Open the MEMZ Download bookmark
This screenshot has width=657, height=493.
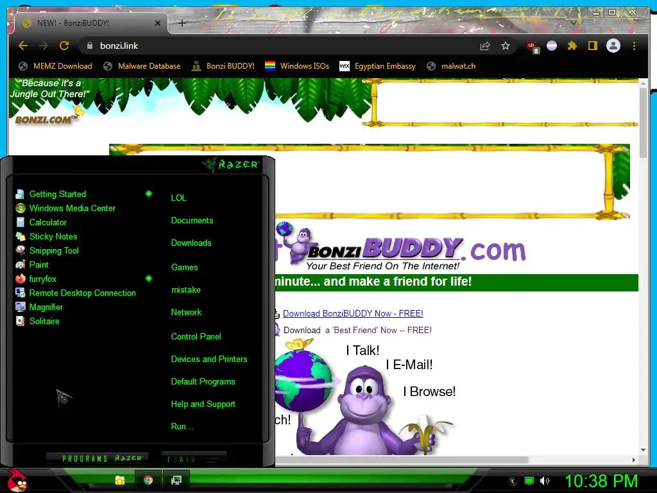pos(55,66)
